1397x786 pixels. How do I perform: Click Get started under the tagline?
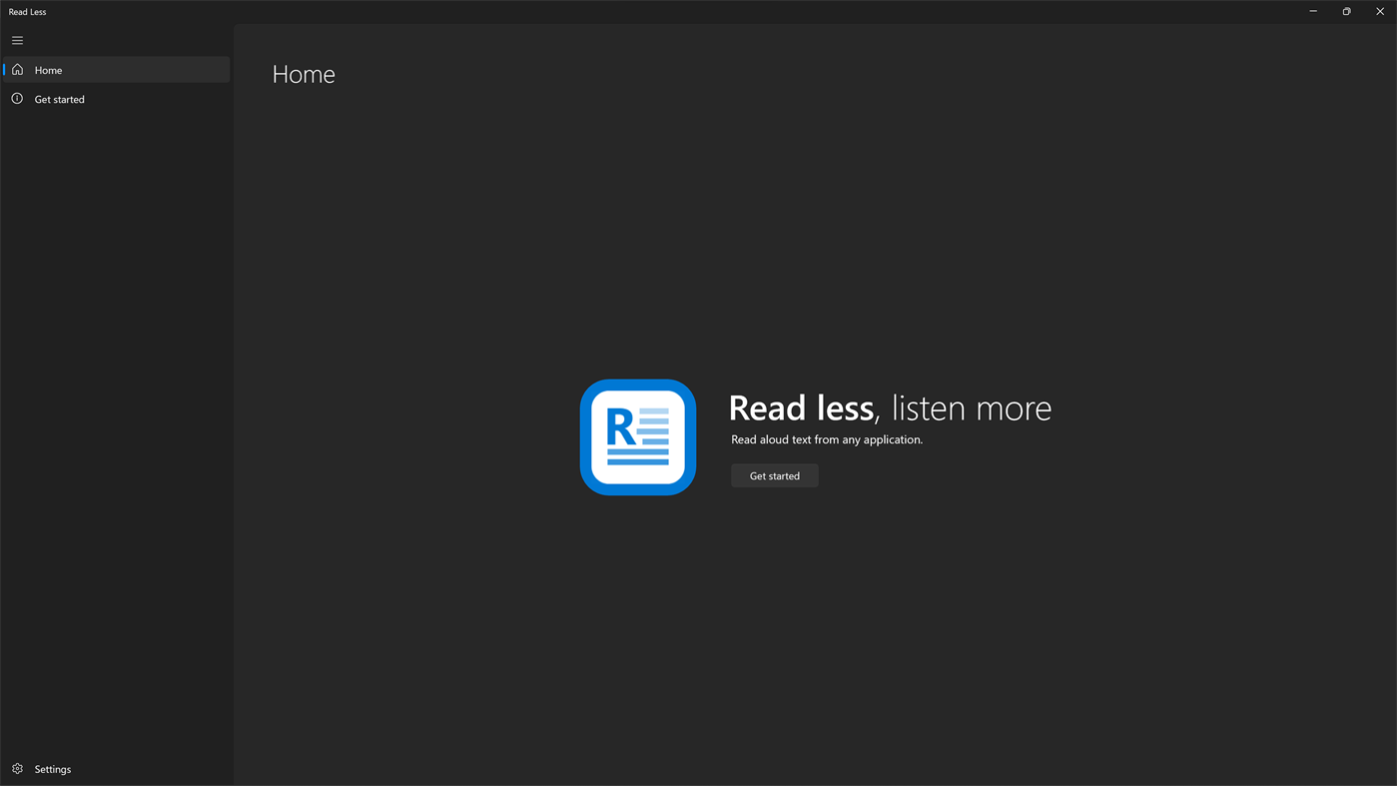click(x=774, y=473)
